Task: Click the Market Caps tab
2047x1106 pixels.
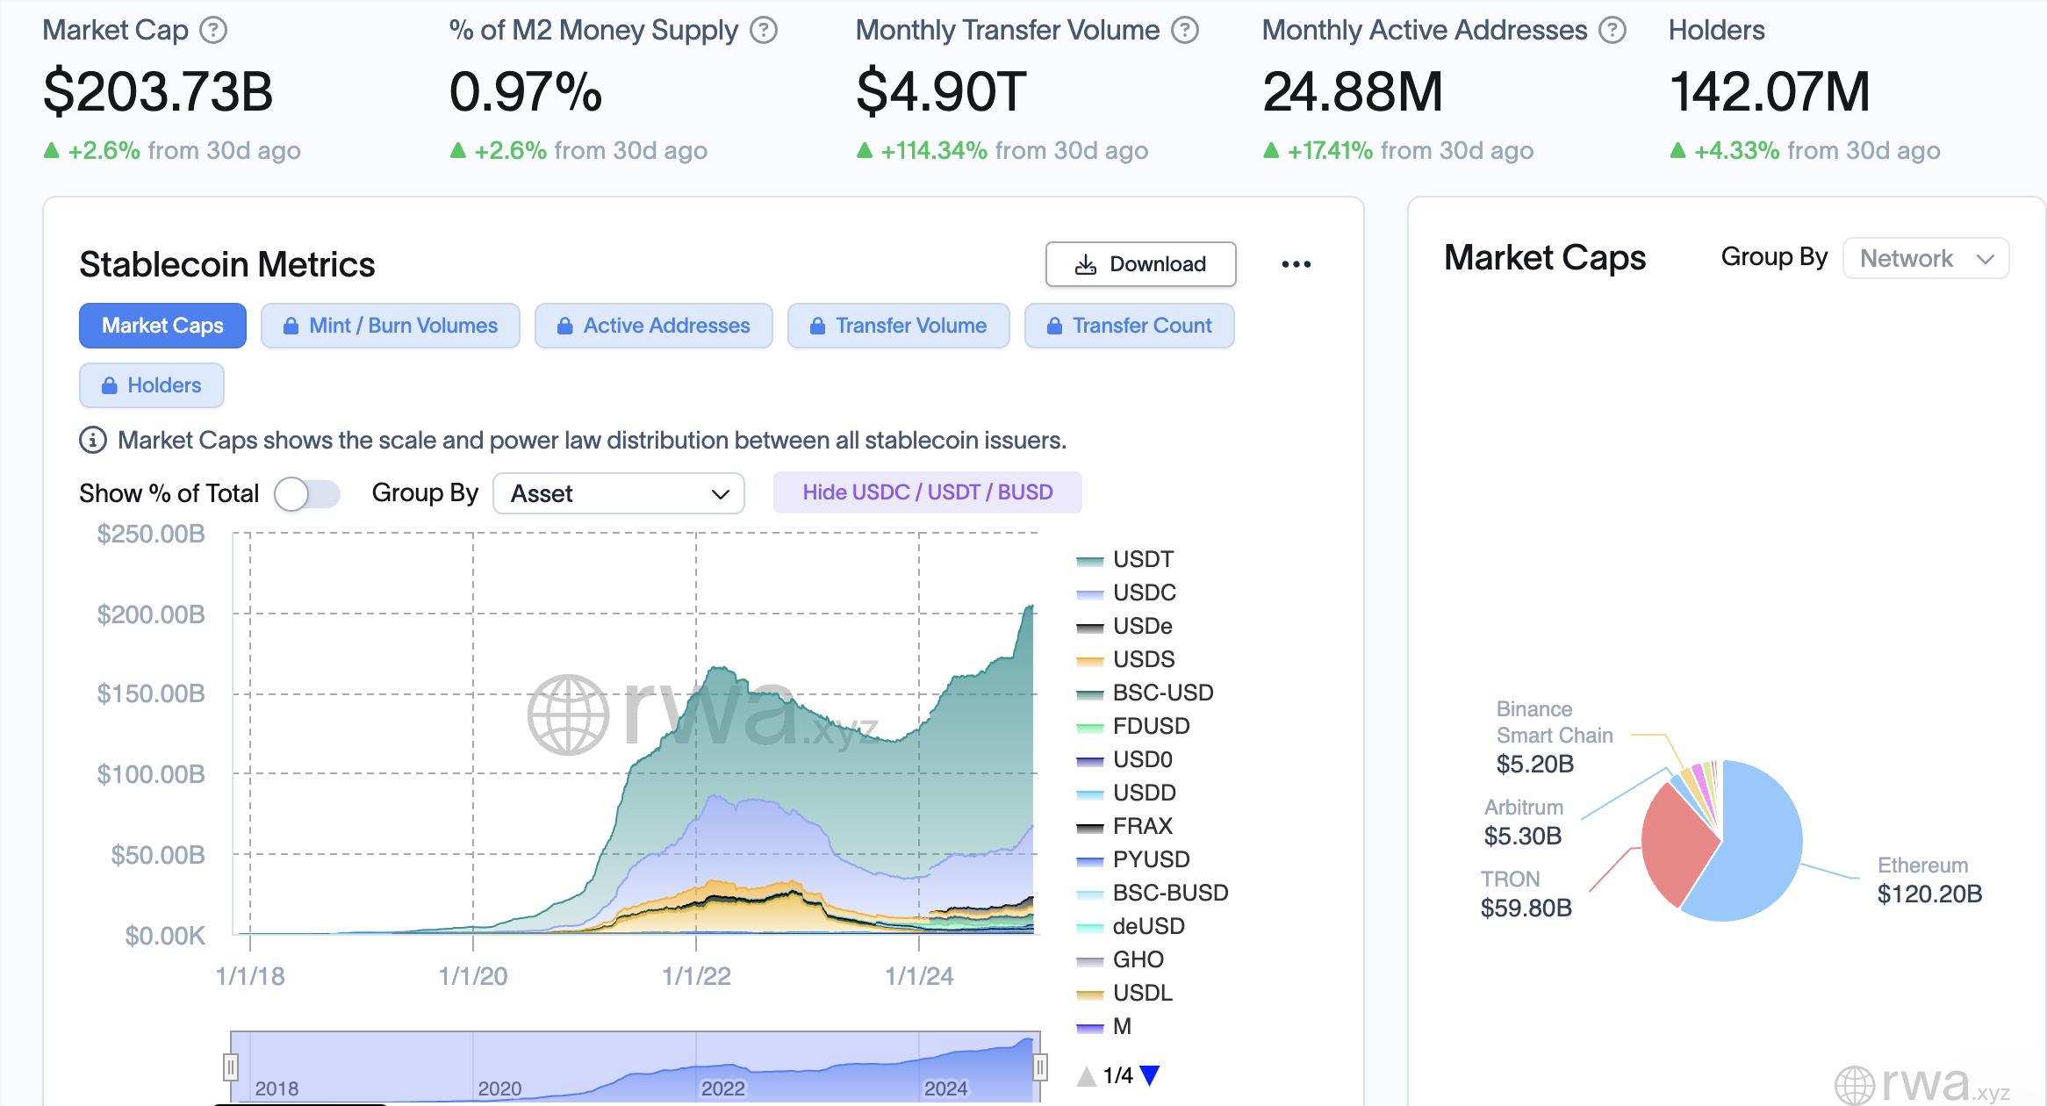Action: point(162,326)
